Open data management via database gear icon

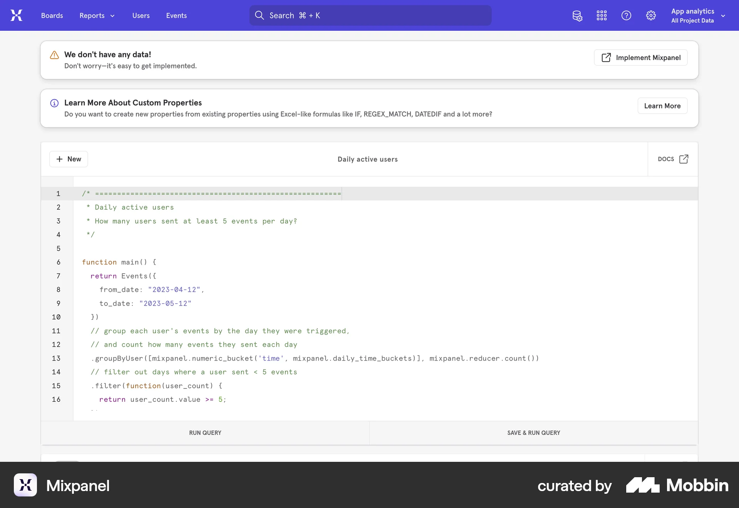577,15
